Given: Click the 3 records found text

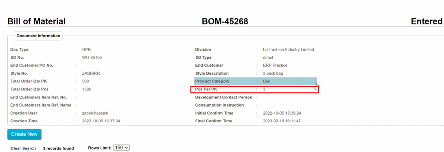Looking at the screenshot, I should 58,148.
